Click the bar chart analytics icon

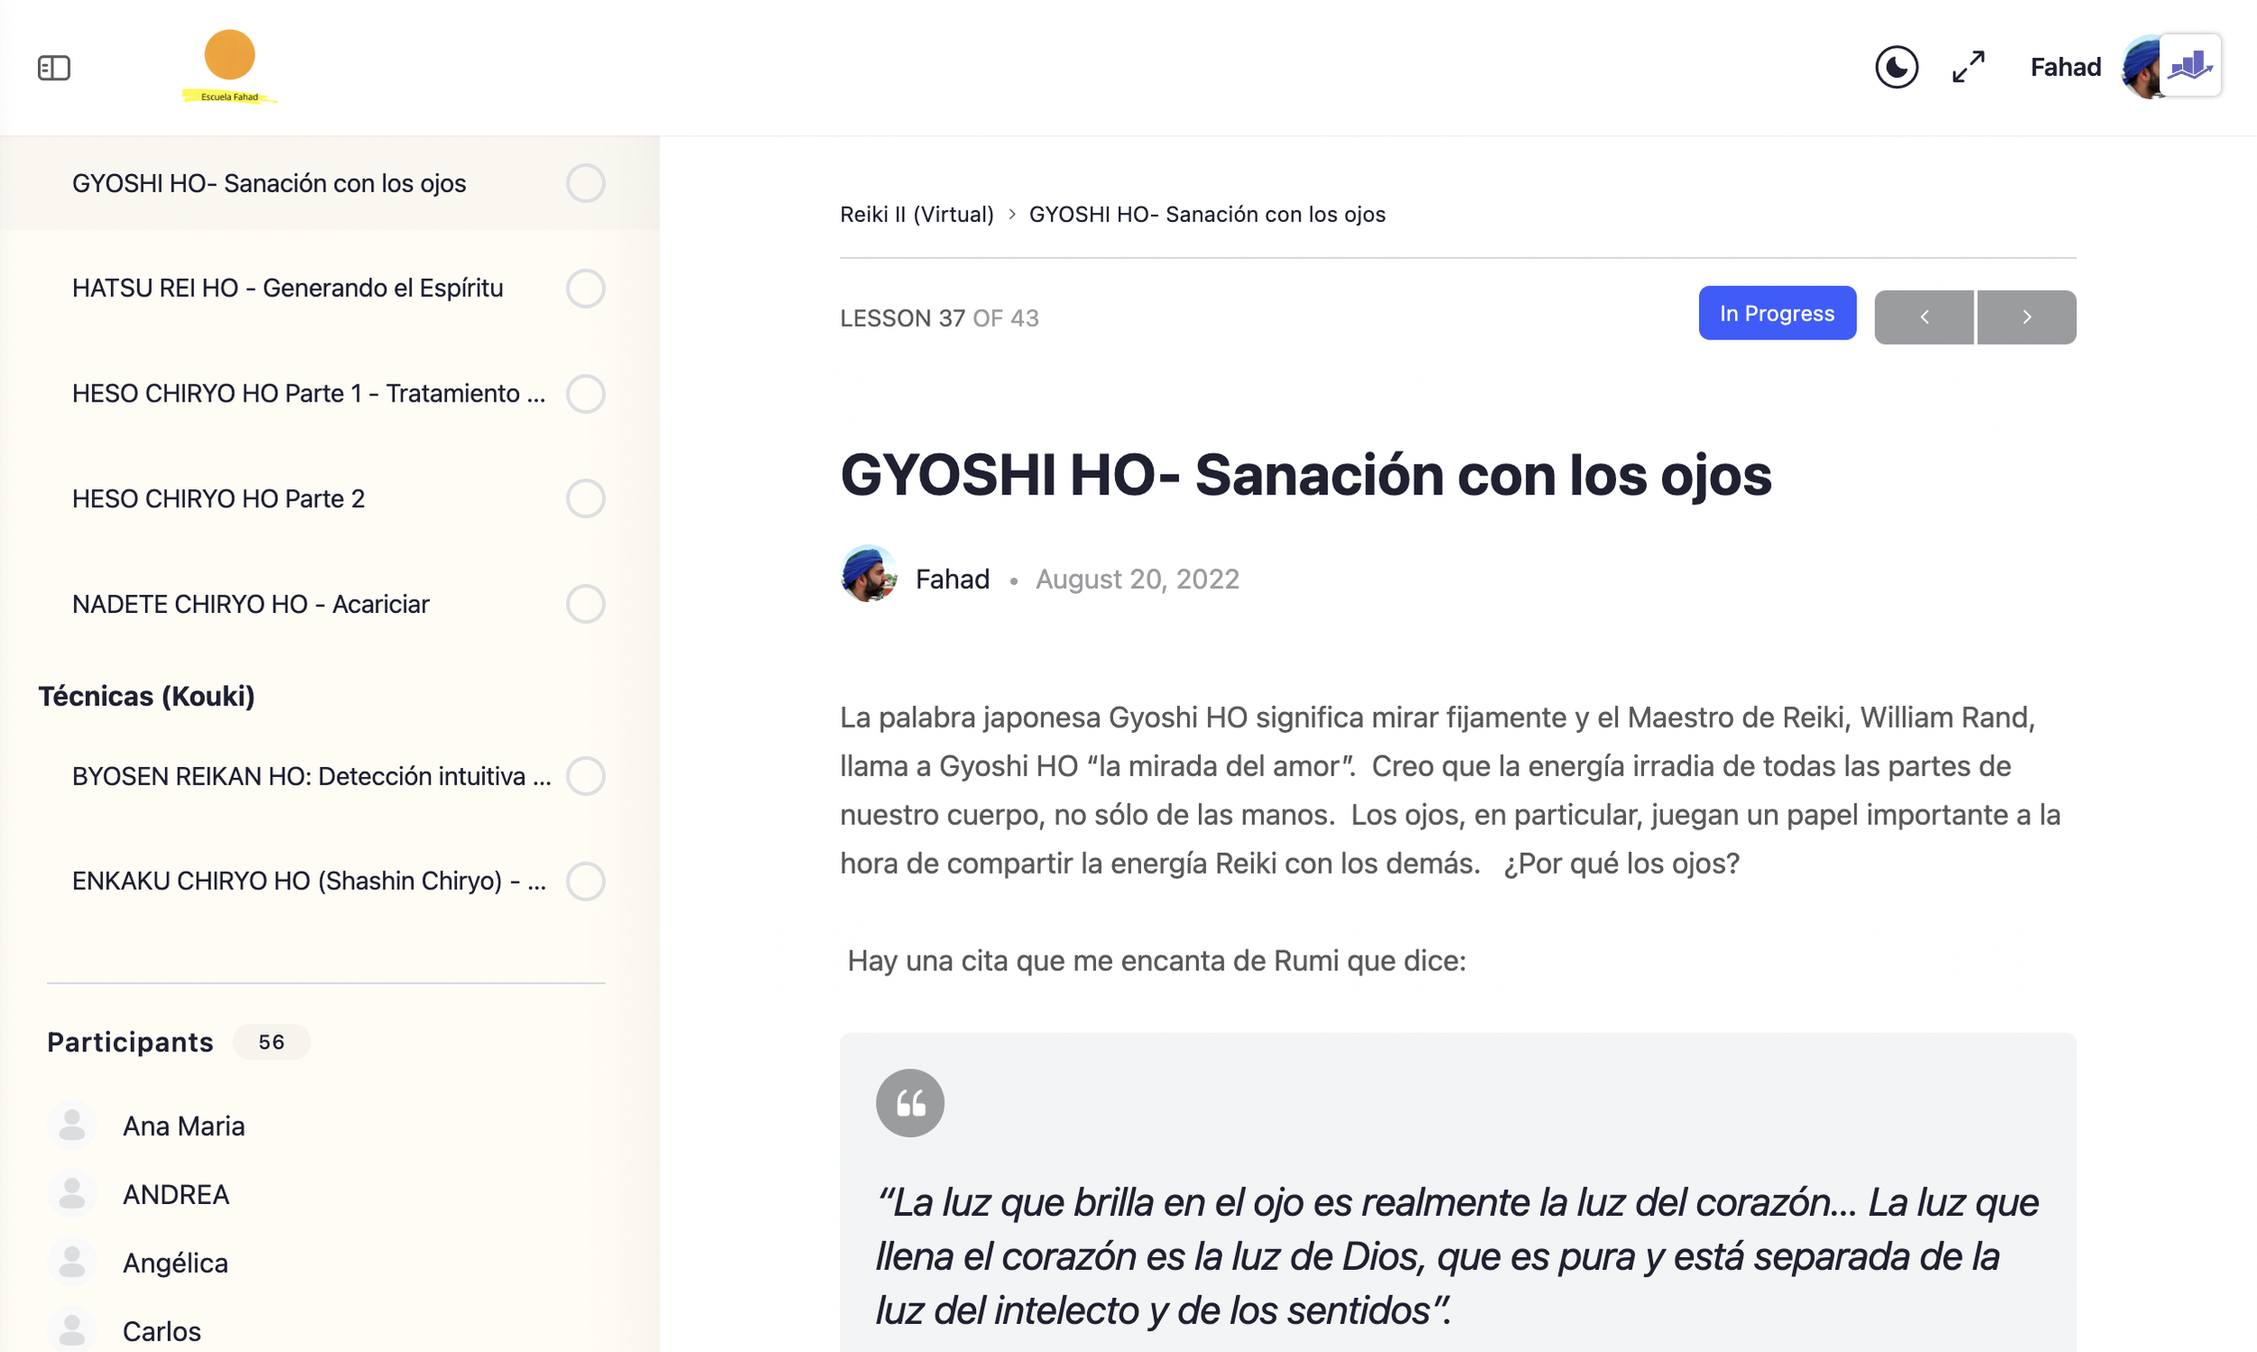click(2193, 66)
